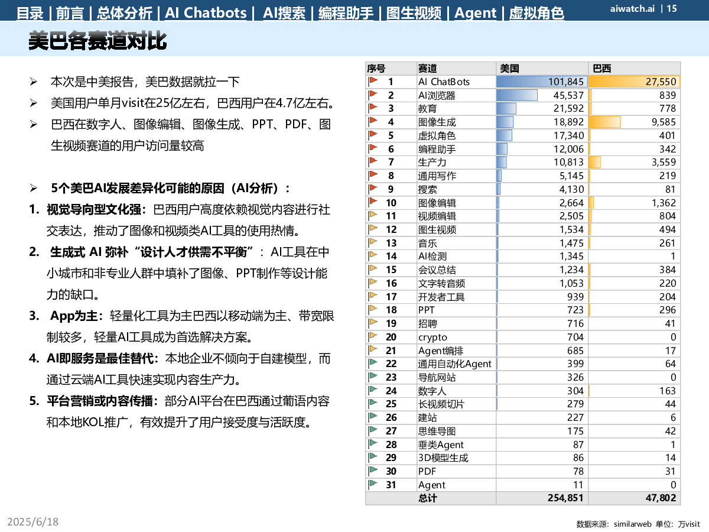Click the App为主 heading text

77,316
